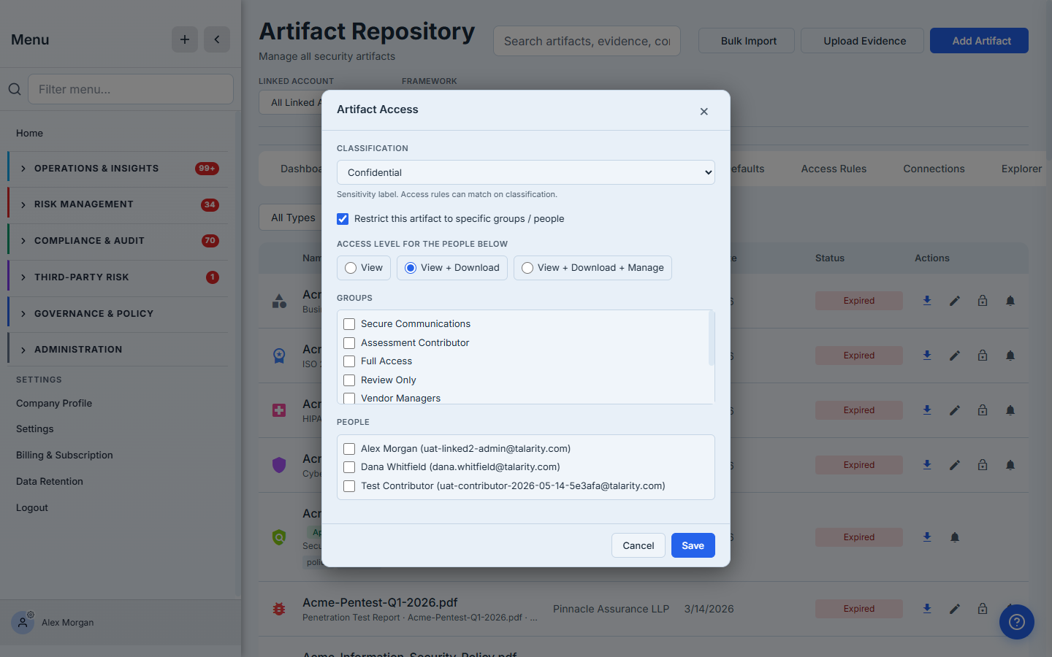Open the help question mark button
Screen dimensions: 1052x657
click(x=1017, y=622)
